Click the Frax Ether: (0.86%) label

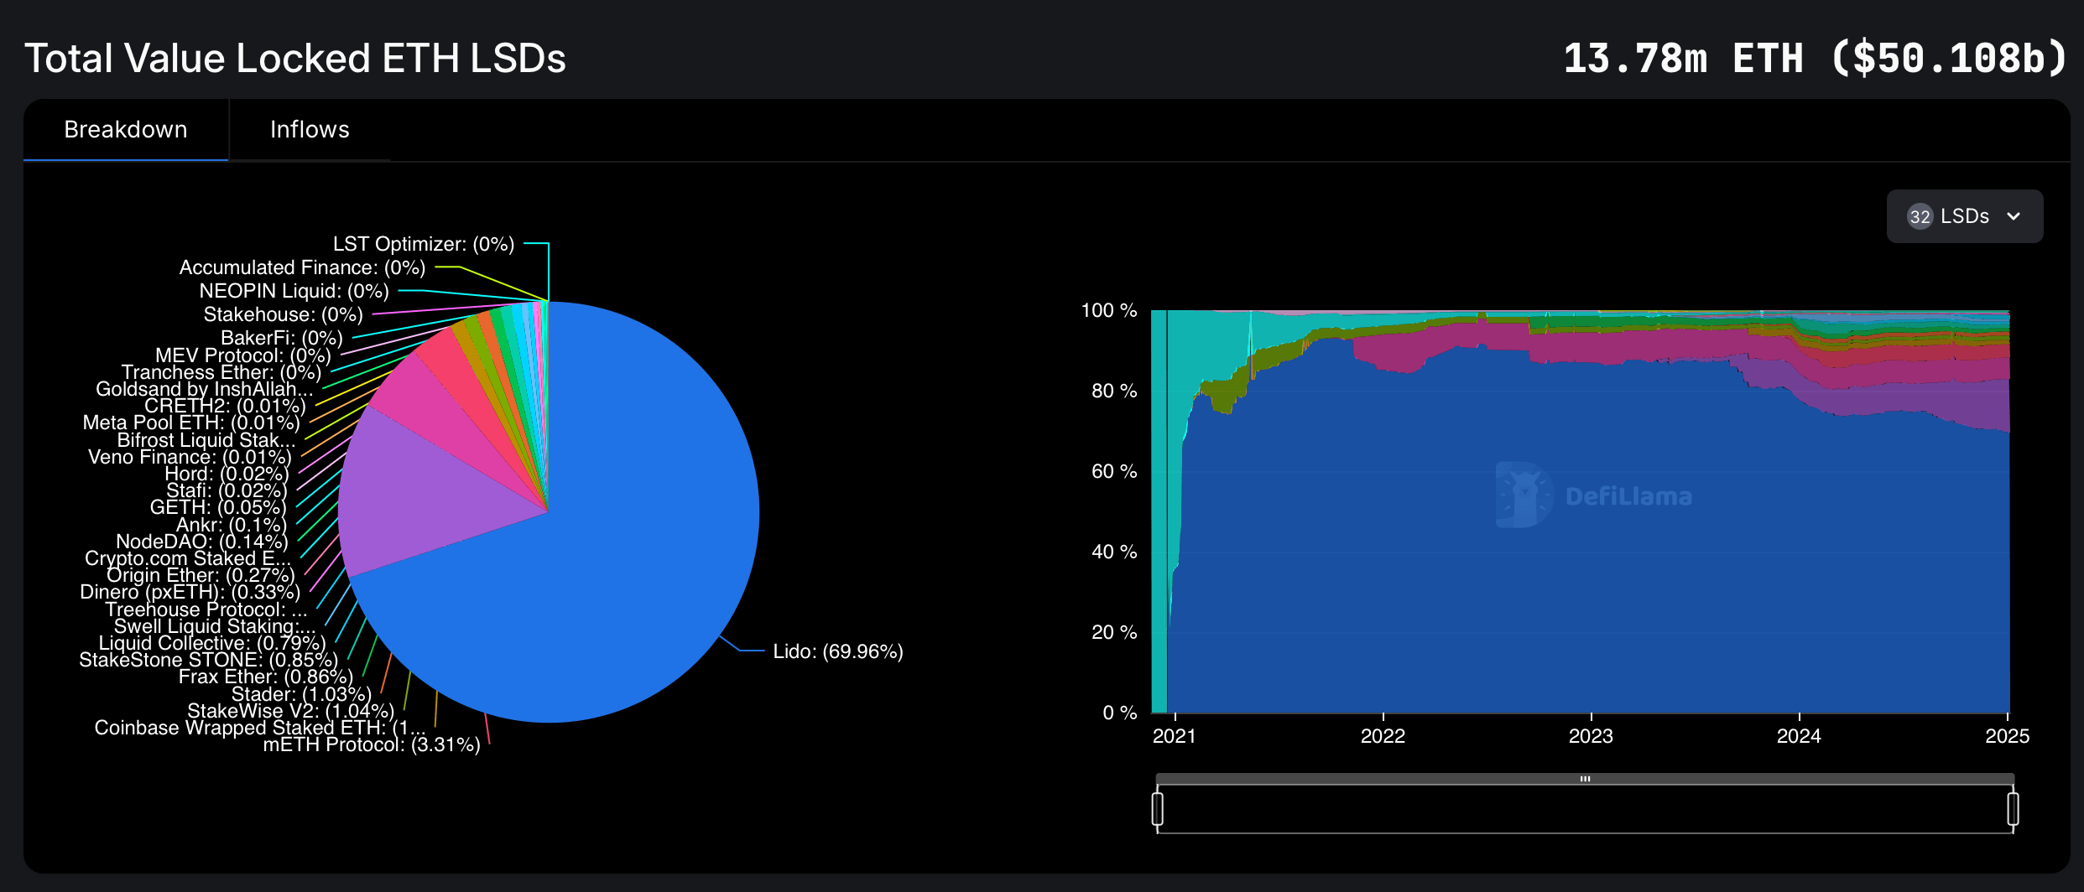click(x=266, y=677)
